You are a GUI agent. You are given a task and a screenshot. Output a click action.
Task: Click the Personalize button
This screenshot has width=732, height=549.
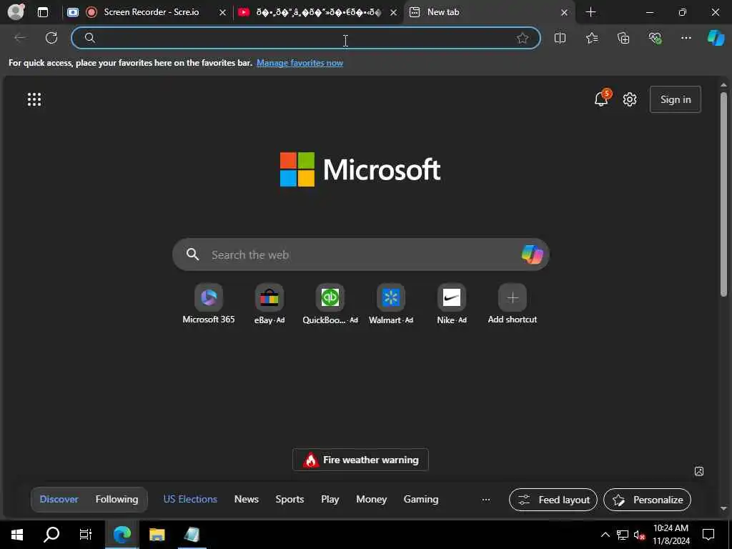(x=647, y=500)
